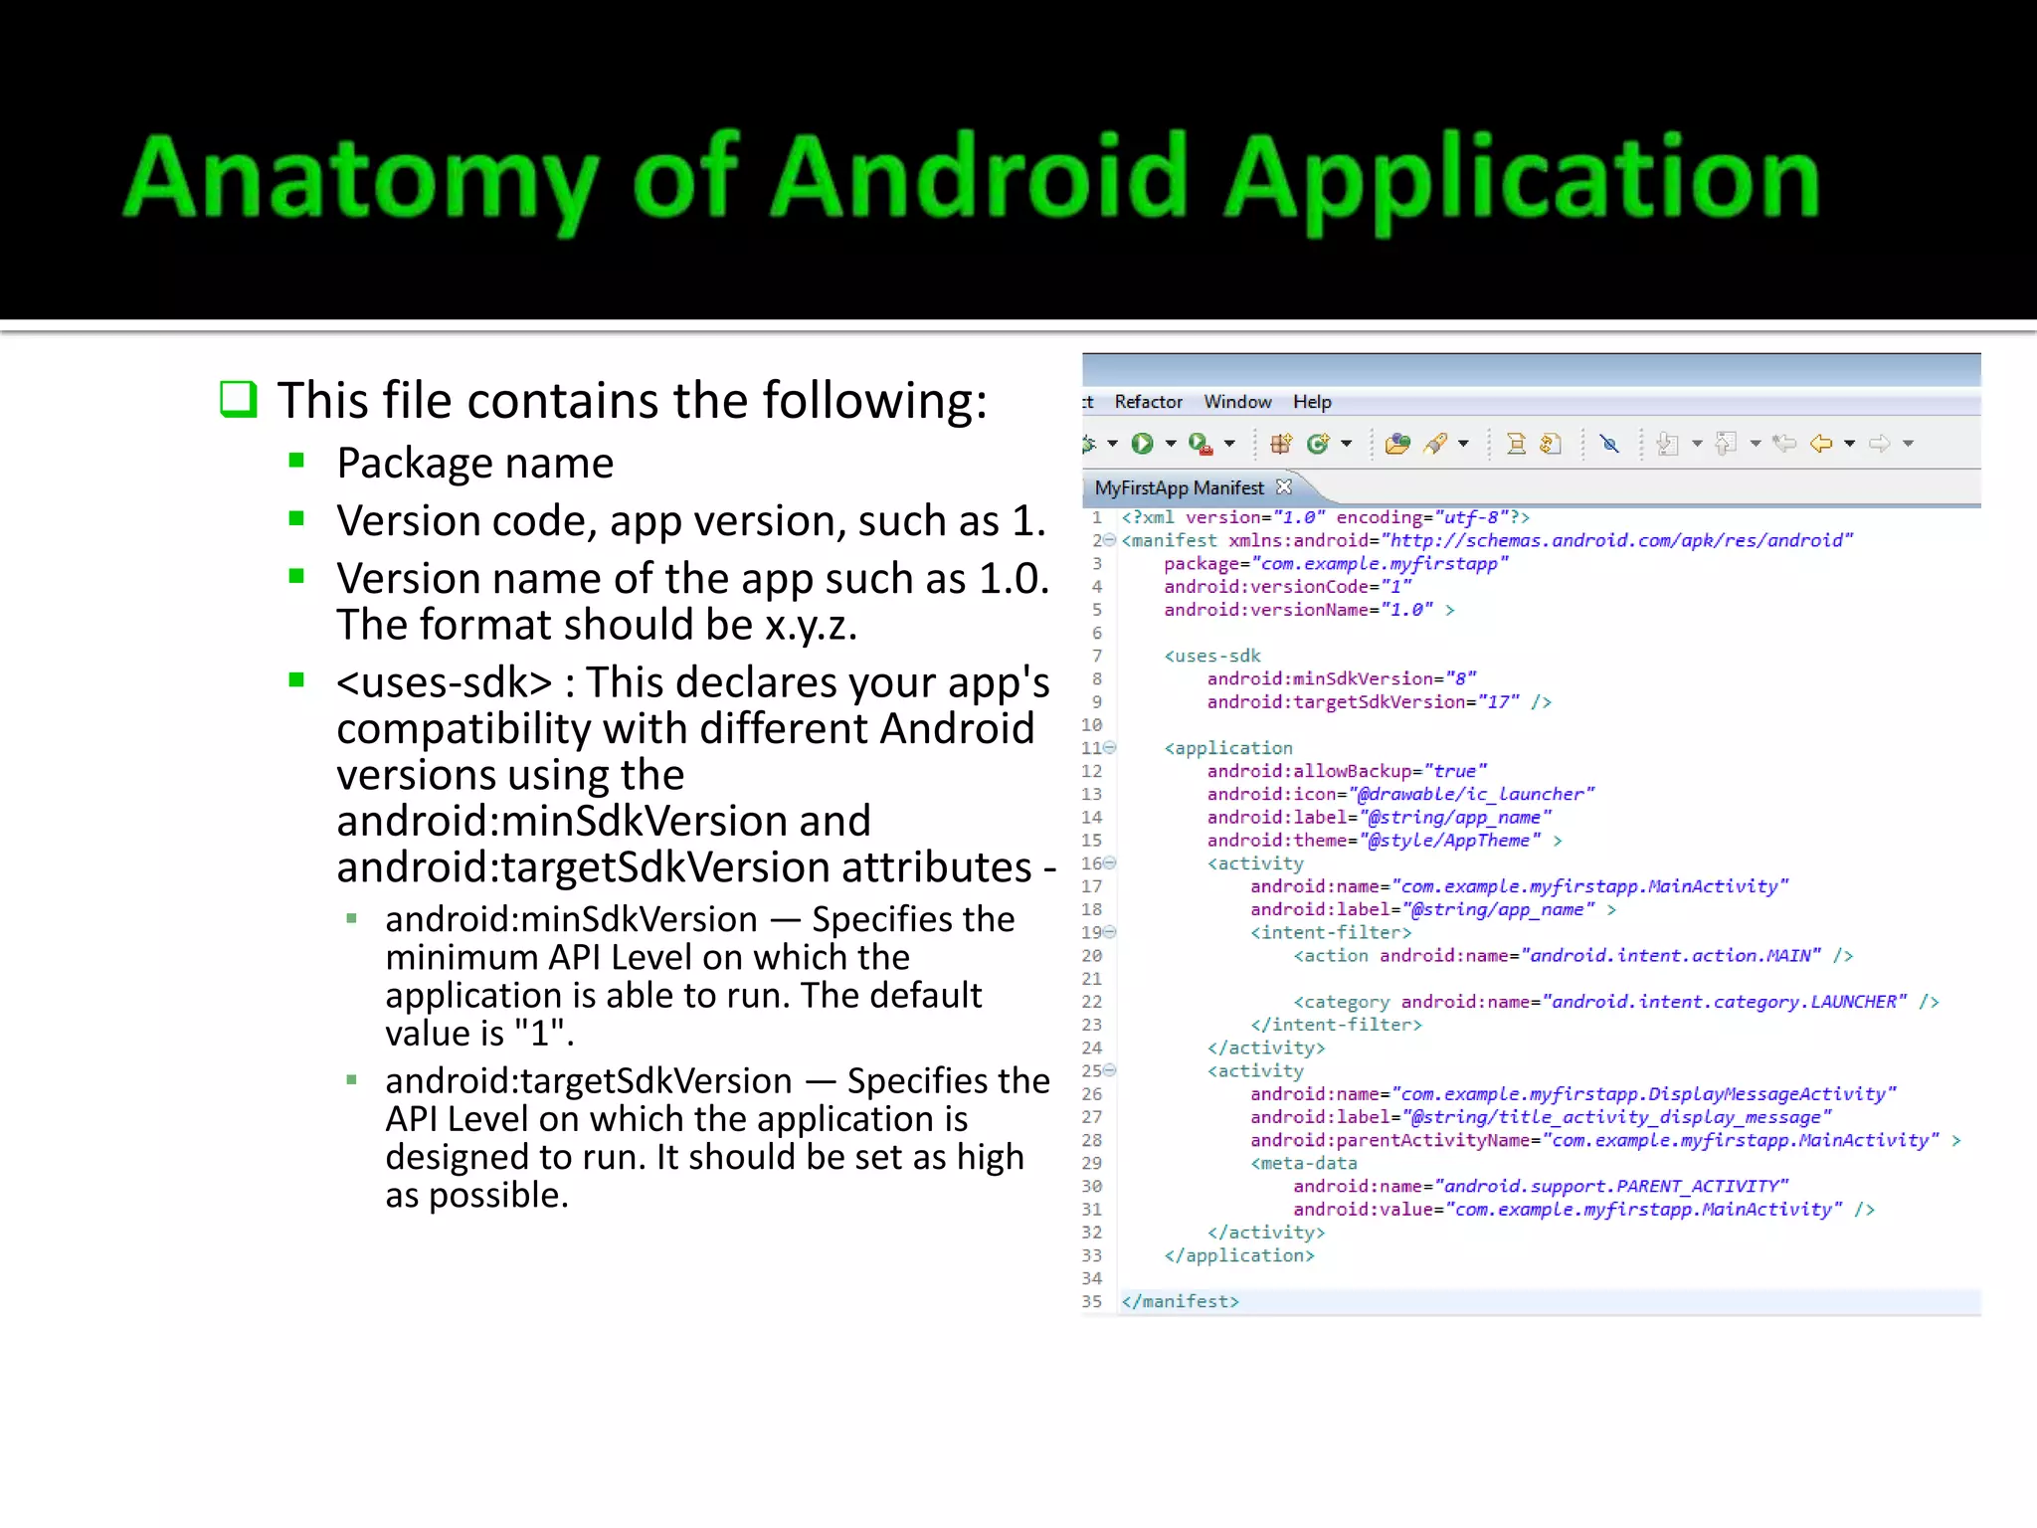Viewport: 2037px width, 1528px height.
Task: Collapse the application element at line 11
Action: (x=1110, y=747)
